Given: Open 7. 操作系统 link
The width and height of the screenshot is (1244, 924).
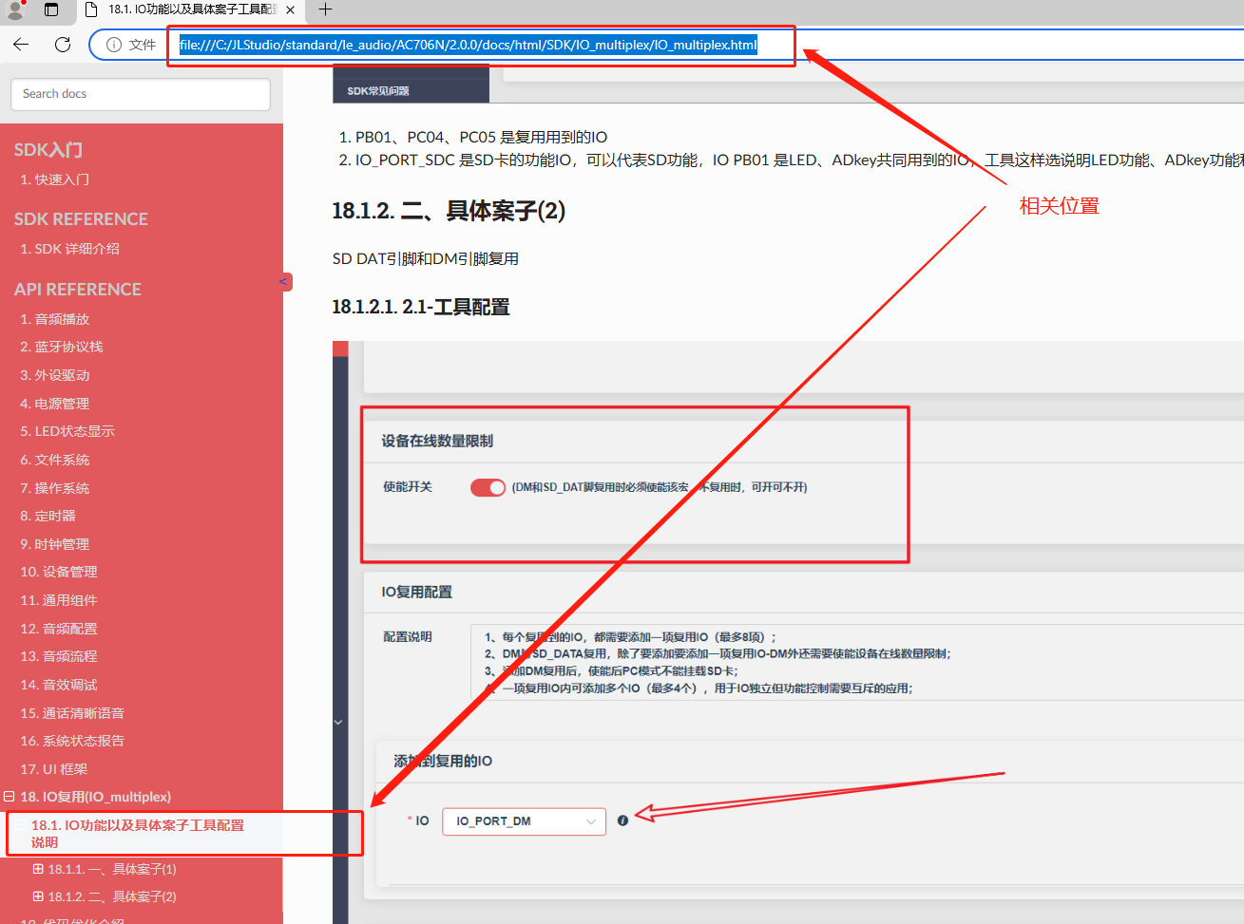Looking at the screenshot, I should (54, 488).
